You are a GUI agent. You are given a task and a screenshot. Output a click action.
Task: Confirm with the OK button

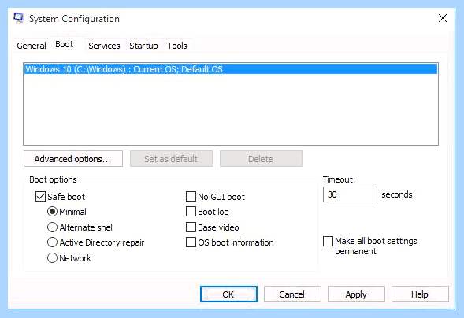(228, 294)
